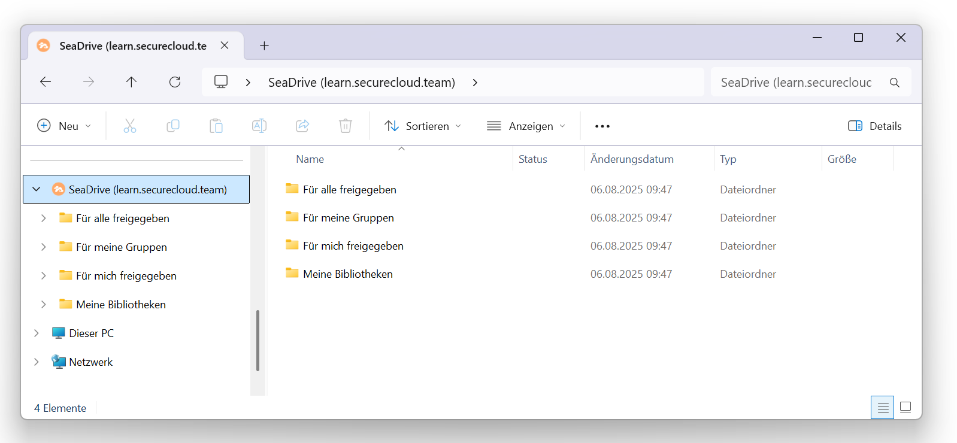957x443 pixels.
Task: Click Netzwerk label in sidebar
Action: [90, 362]
